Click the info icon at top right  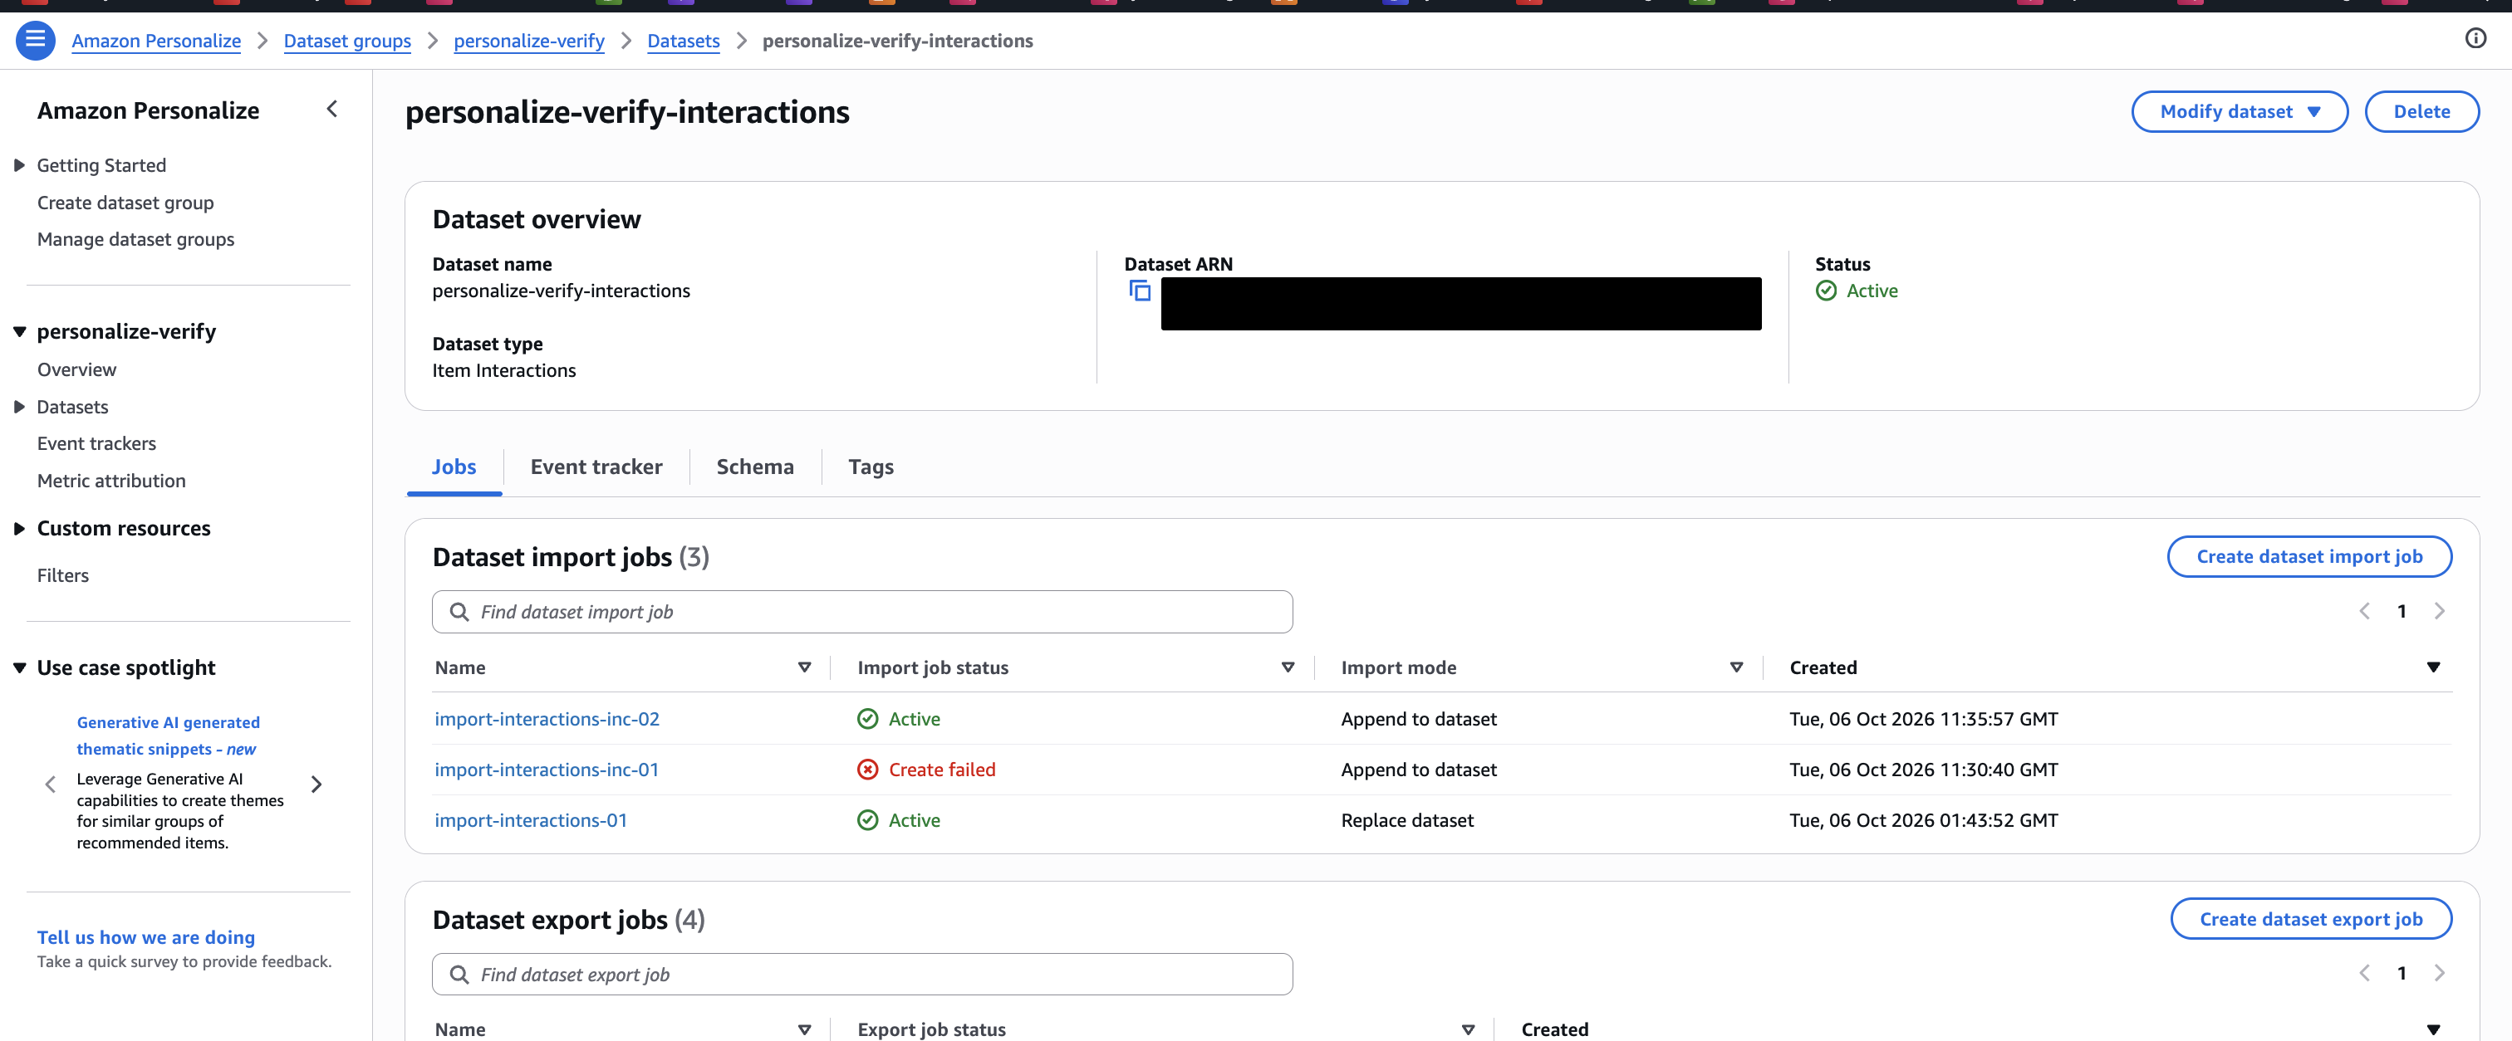tap(2475, 38)
